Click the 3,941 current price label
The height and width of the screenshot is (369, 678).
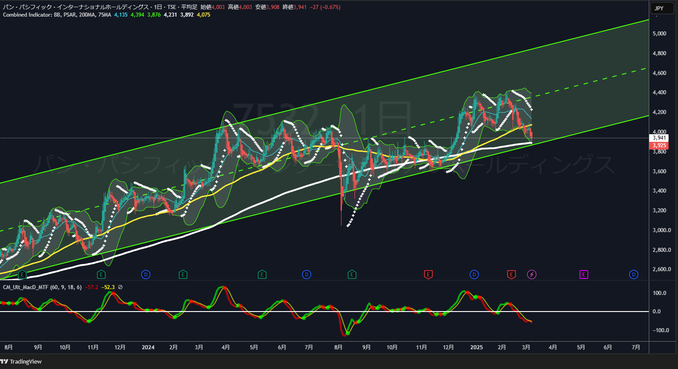[x=659, y=138]
